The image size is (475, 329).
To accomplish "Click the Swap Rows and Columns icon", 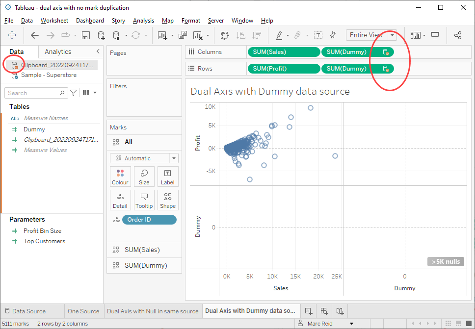I will pos(225,35).
